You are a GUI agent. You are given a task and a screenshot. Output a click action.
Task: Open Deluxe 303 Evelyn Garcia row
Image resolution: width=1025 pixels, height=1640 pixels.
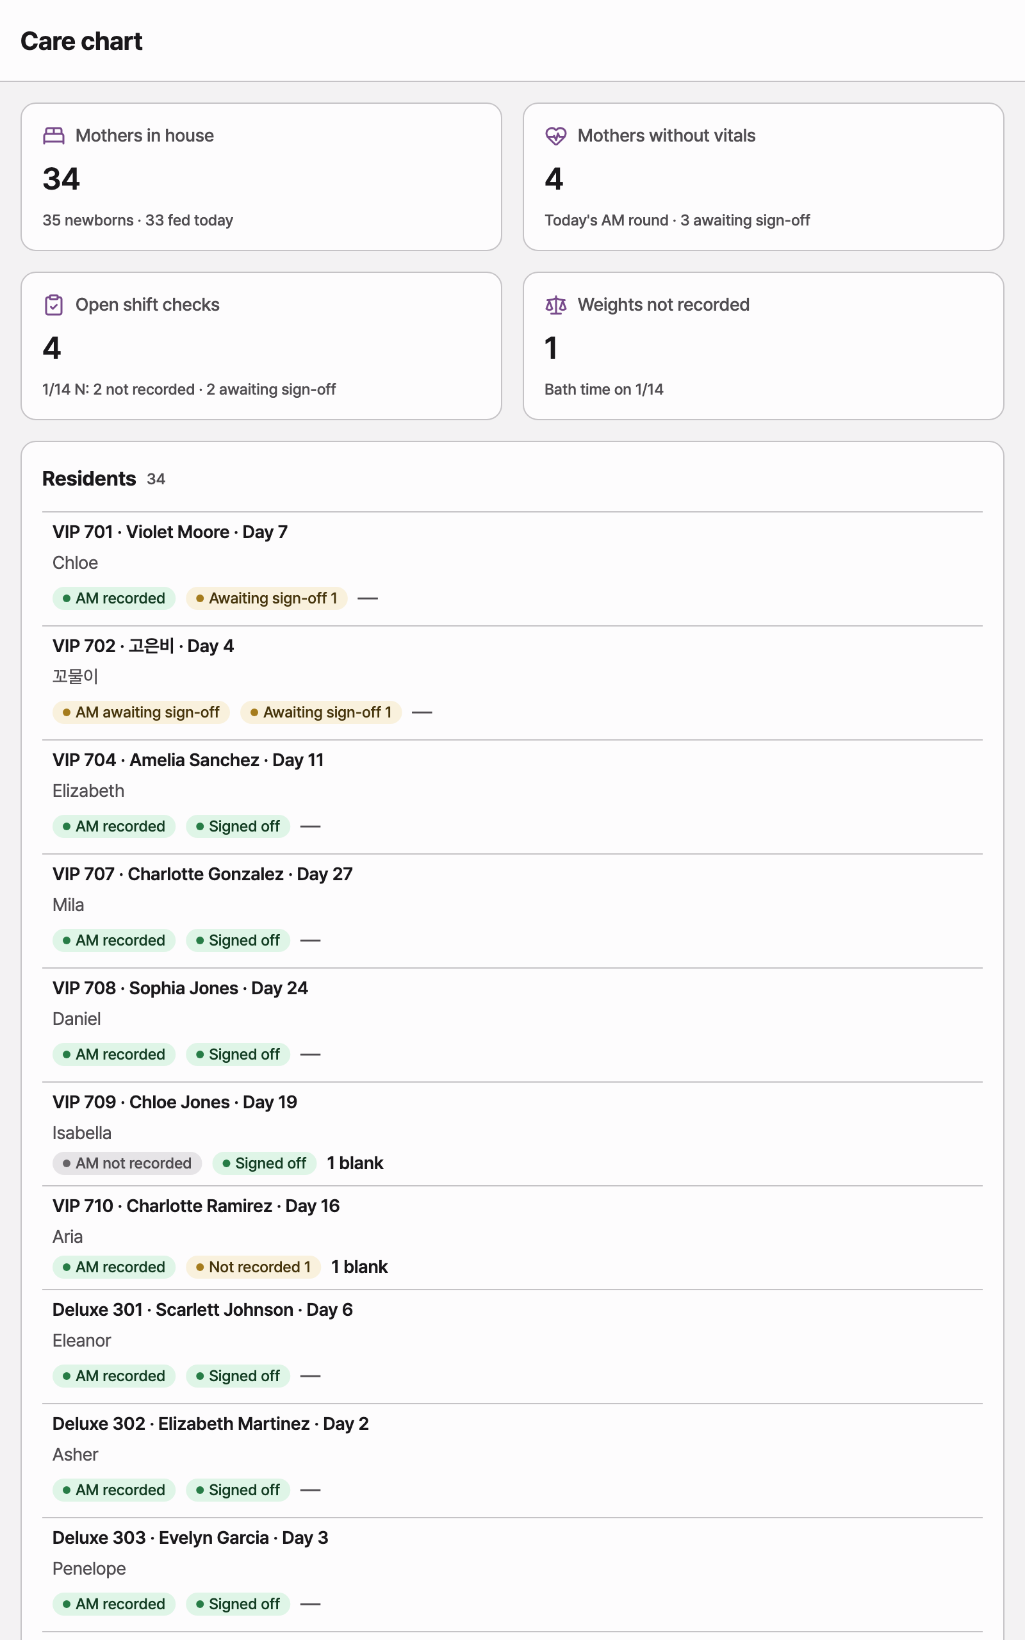pos(512,1575)
